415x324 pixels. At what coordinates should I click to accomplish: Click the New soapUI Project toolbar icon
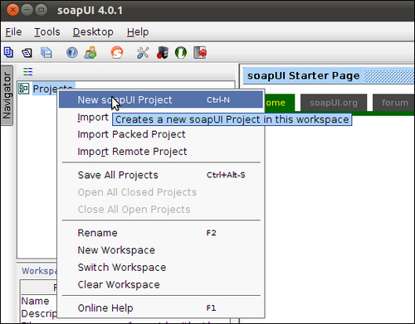(8, 52)
